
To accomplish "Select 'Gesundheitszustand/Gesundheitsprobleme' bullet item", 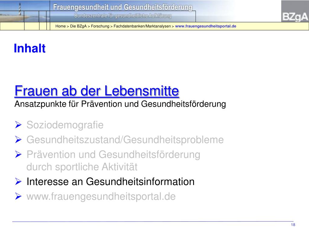I will point(125,140).
